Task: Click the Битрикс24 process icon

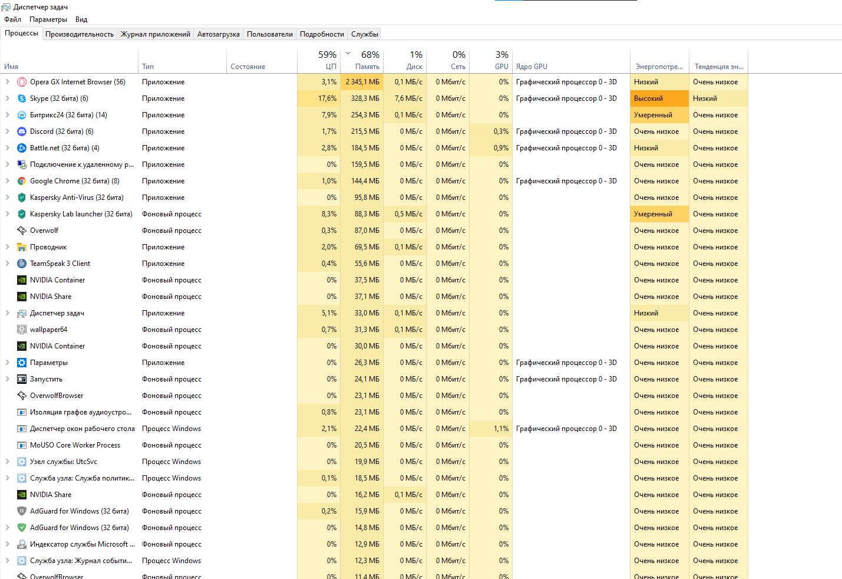Action: pyautogui.click(x=22, y=115)
